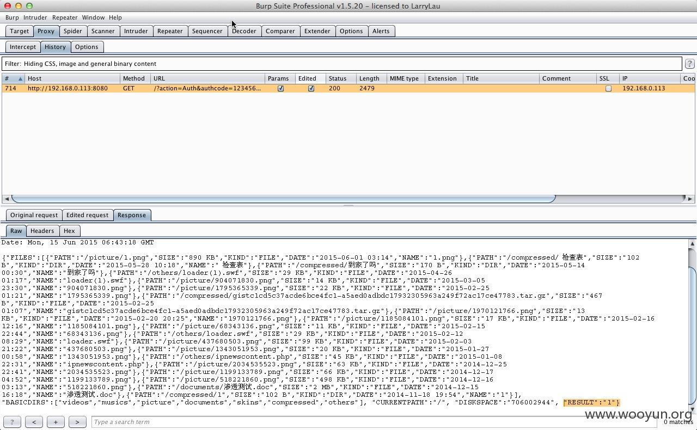697x430 pixels.
Task: Toggle the SSL checkbox for request 714
Action: [608, 88]
